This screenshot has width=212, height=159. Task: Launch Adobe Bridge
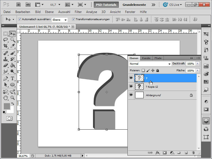[x=19, y=5]
